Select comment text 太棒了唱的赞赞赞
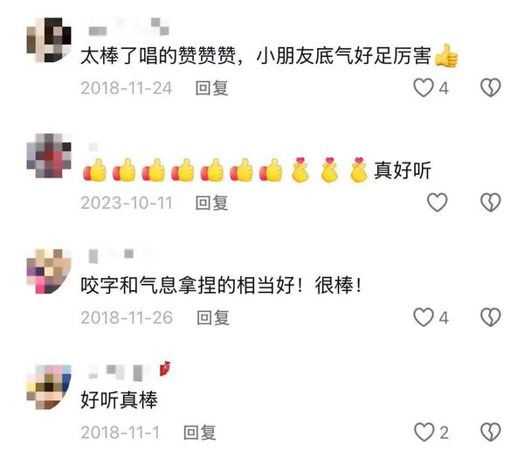524x458 pixels. click(158, 56)
